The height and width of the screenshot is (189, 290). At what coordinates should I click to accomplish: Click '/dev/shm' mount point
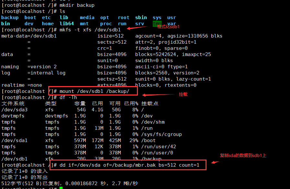pyautogui.click(x=153, y=122)
